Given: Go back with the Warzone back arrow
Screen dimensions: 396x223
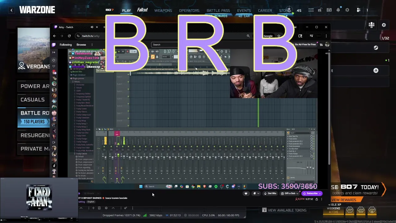Looking at the screenshot, I should [11, 10].
